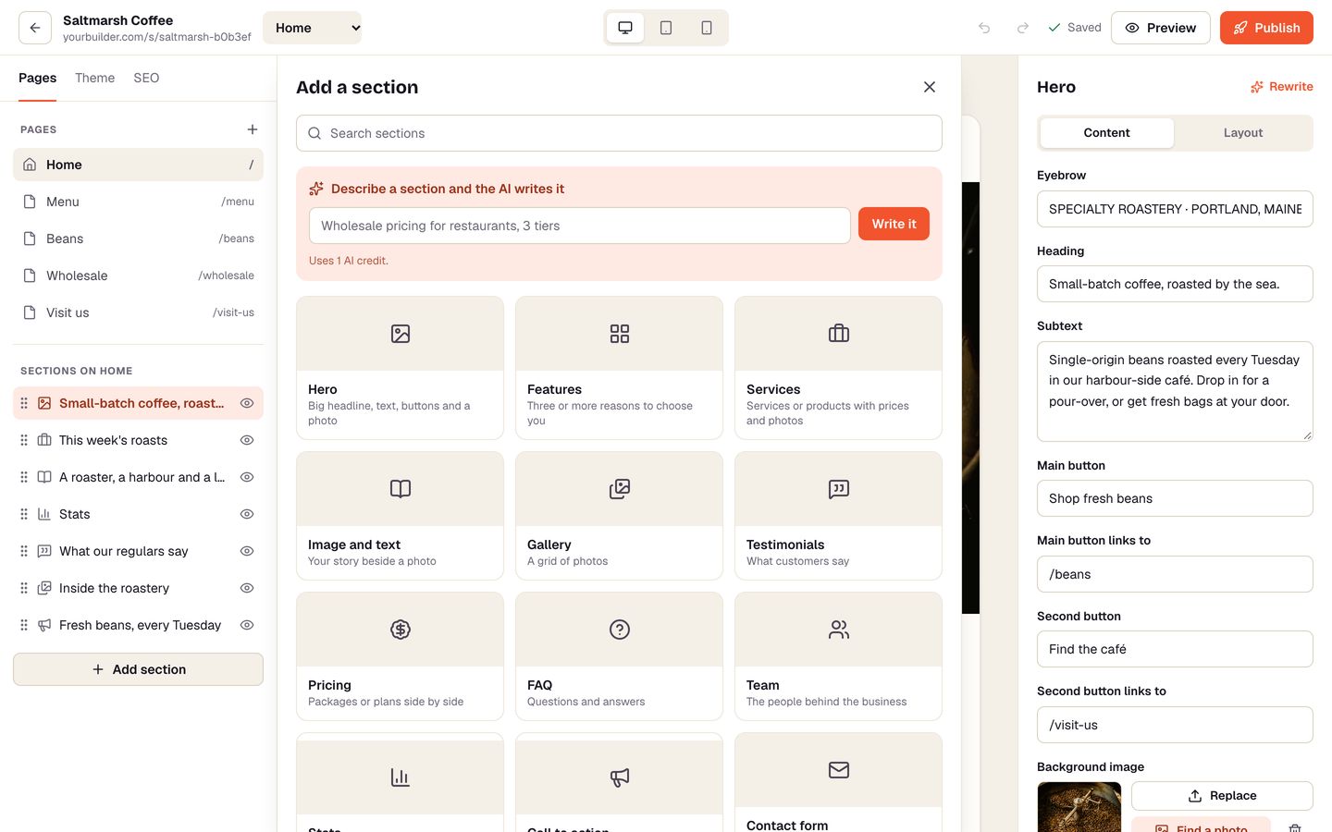1332x832 pixels.
Task: Delete the background image with trash icon
Action: [x=1295, y=827]
